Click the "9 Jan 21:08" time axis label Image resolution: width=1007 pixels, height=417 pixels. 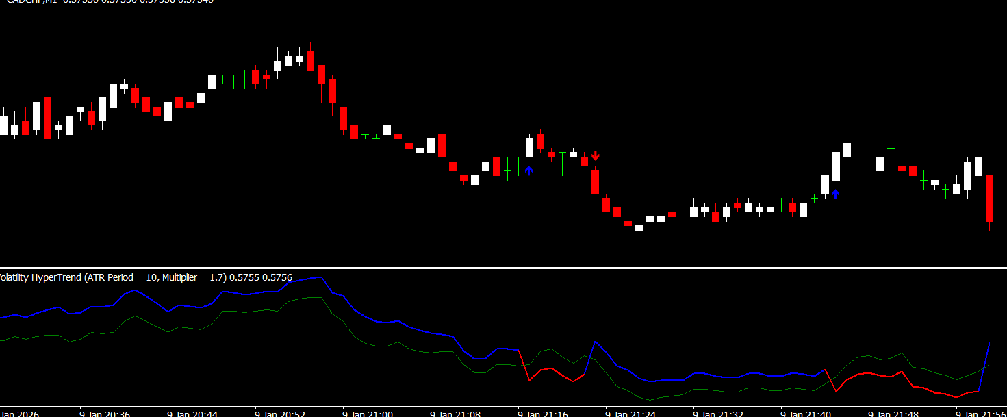coord(455,414)
